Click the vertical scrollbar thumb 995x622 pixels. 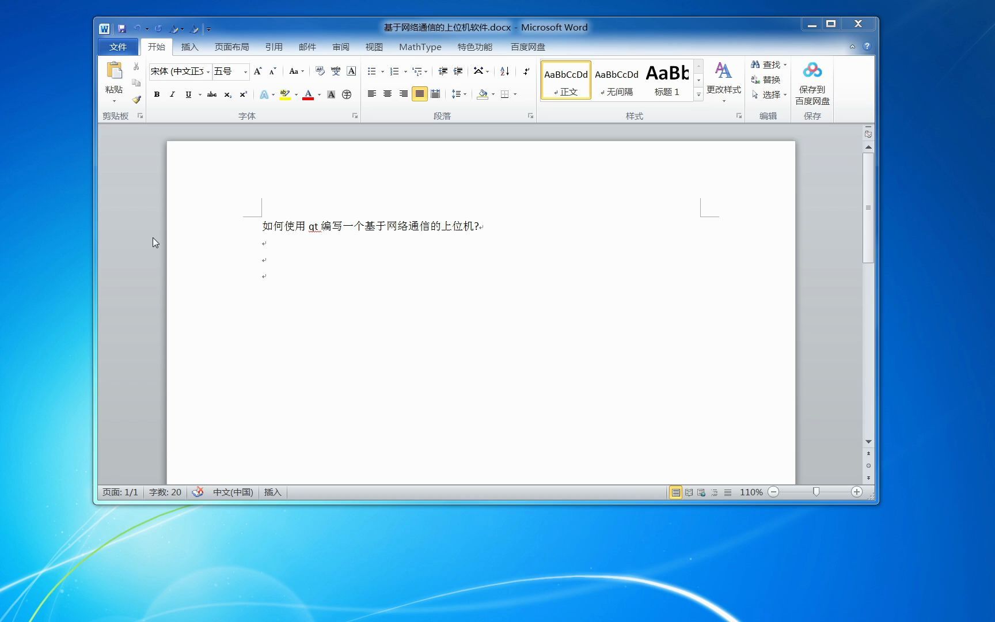click(868, 208)
